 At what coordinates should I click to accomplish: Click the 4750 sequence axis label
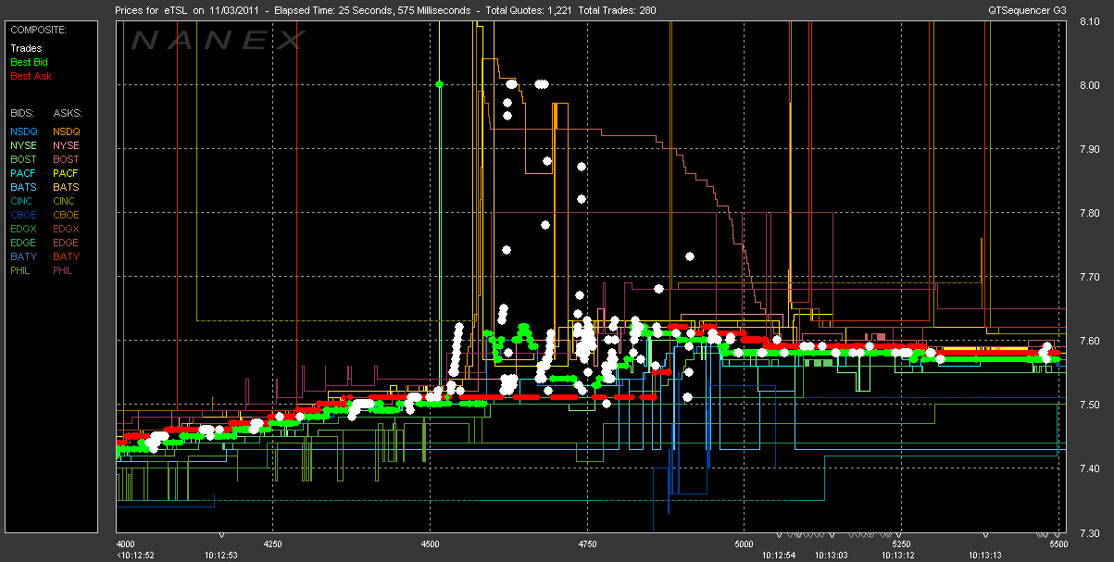(586, 544)
